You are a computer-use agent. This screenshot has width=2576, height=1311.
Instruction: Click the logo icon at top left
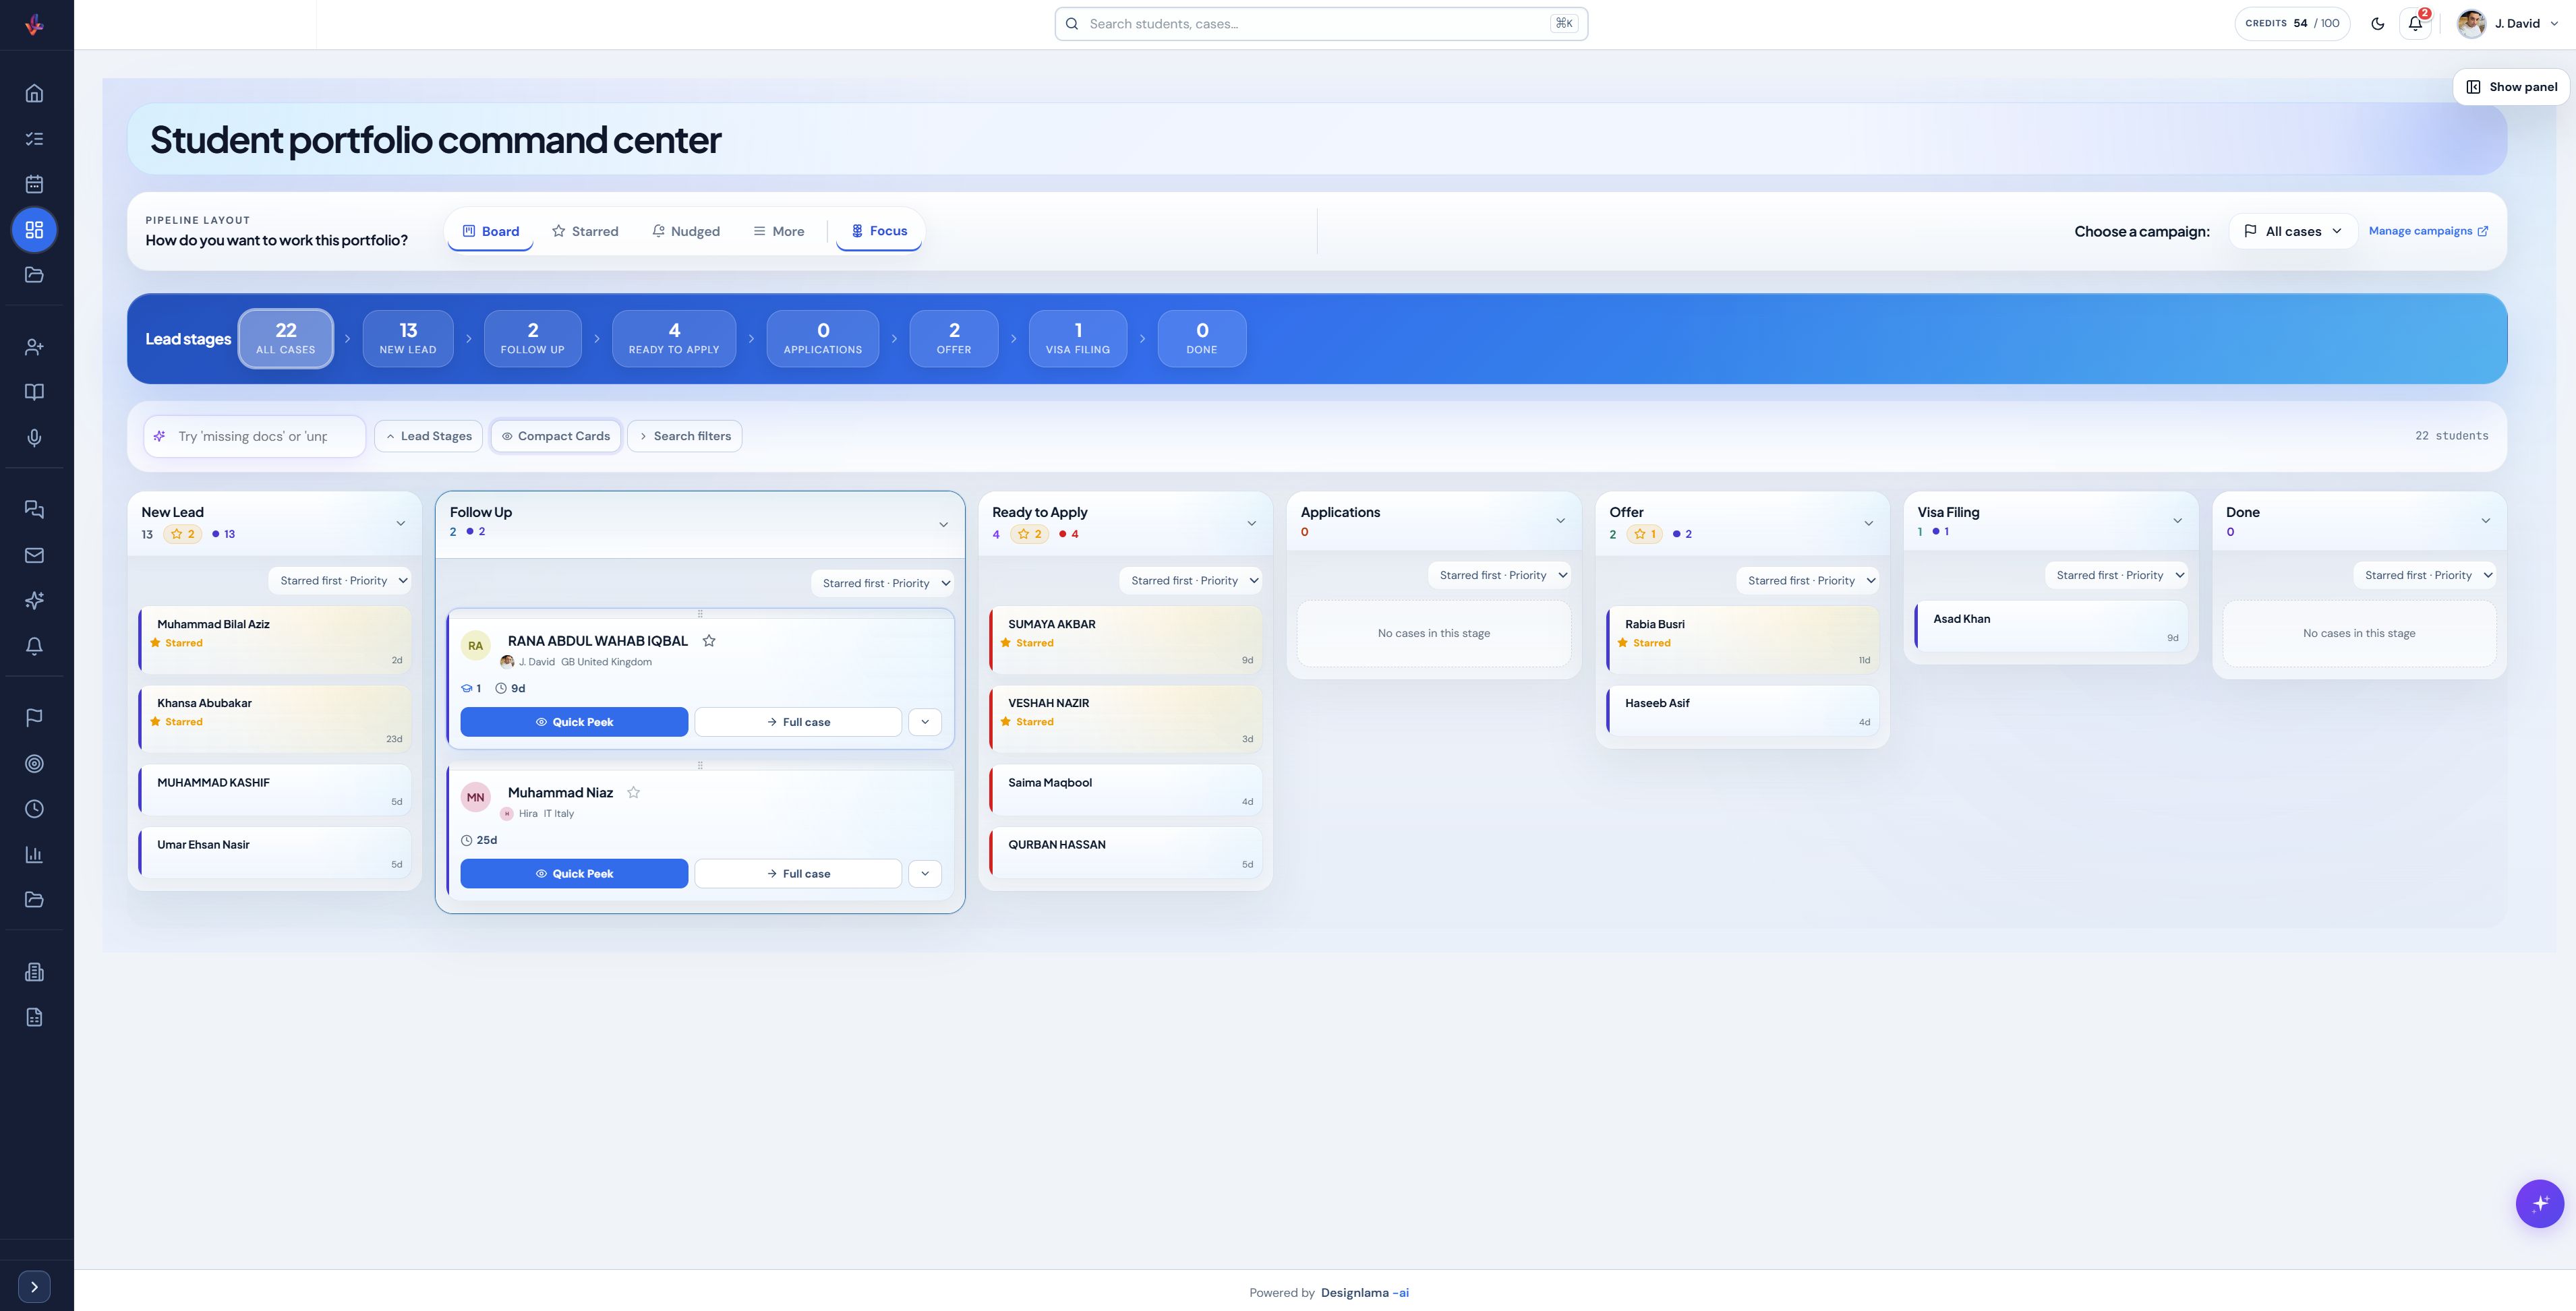pos(34,24)
